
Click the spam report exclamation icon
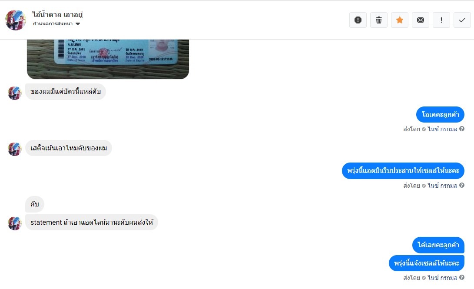[358, 20]
